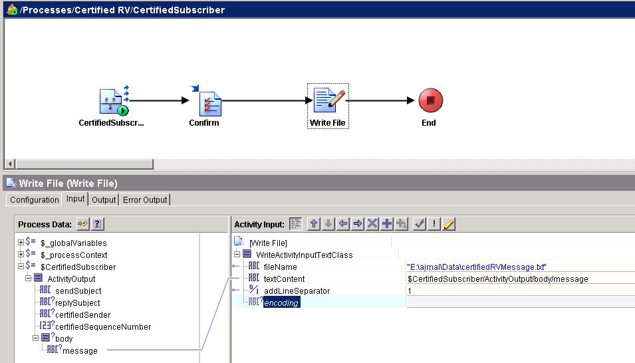Open Process Data help question-mark icon
The height and width of the screenshot is (363, 635).
(x=97, y=223)
